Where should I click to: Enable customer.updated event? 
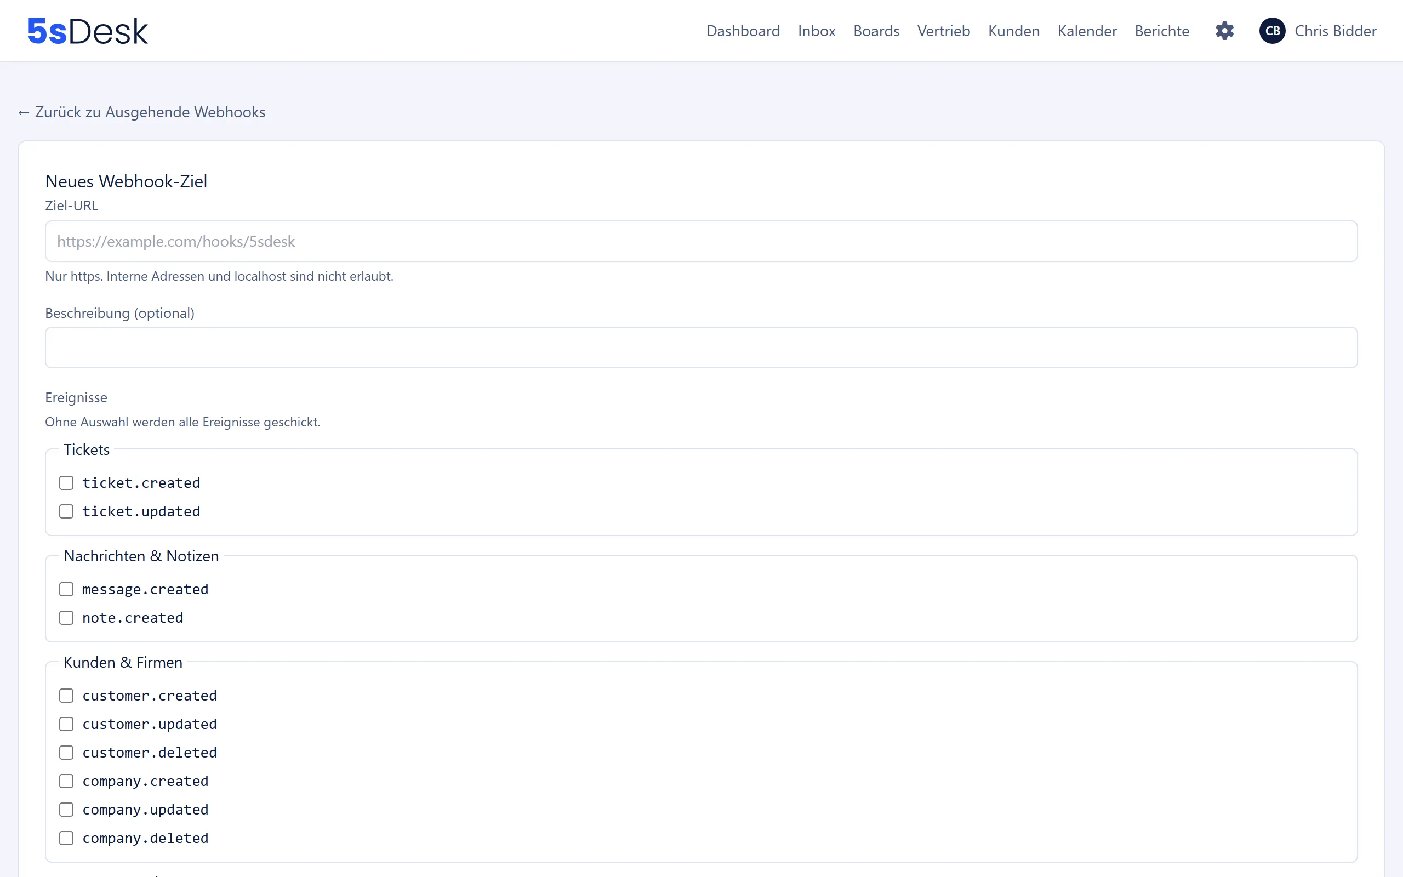click(x=67, y=724)
